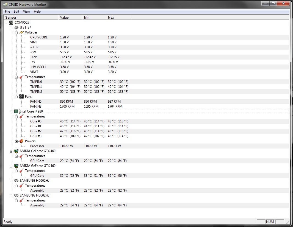The height and width of the screenshot is (227, 293).
Task: Select the -12V voltage row
Action: click(x=159, y=57)
